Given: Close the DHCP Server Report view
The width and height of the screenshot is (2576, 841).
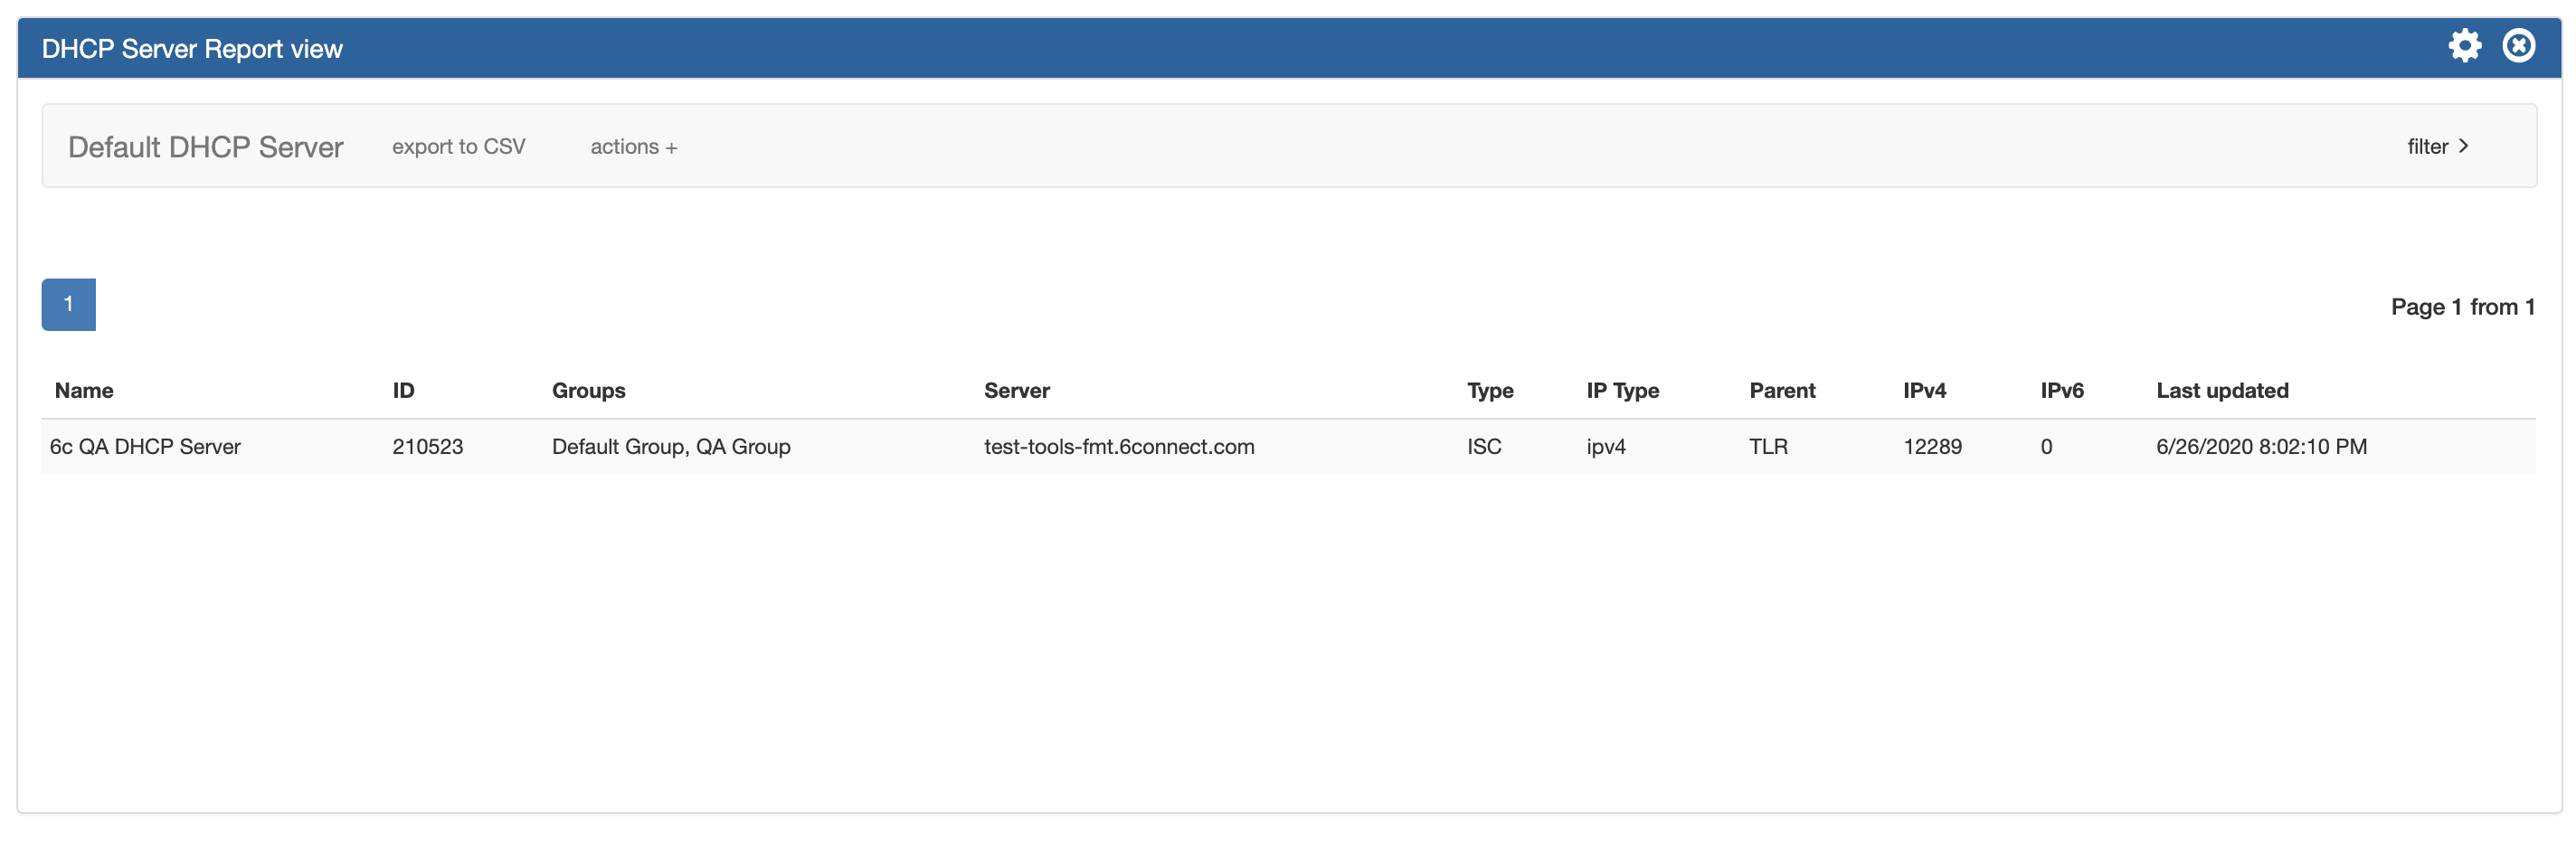Looking at the screenshot, I should [2518, 46].
